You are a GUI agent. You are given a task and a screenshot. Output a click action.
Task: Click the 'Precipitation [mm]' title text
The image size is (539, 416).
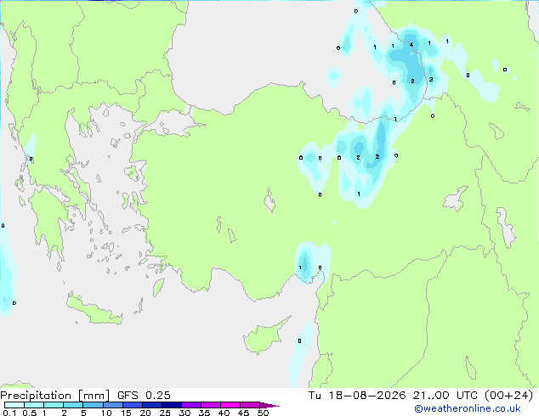click(x=54, y=396)
